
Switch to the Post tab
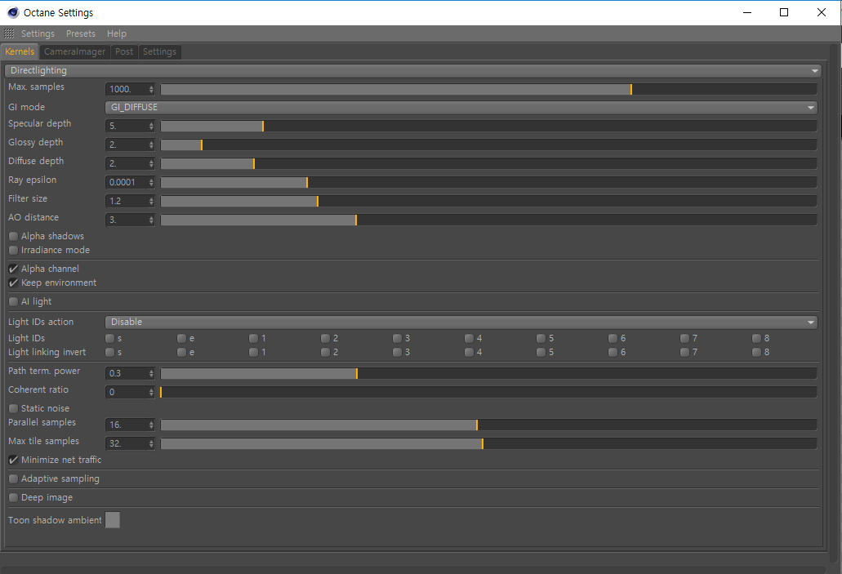point(124,51)
